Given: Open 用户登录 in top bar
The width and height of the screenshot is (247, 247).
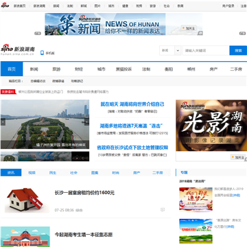Looking at the screenshot, I should tap(228, 6).
